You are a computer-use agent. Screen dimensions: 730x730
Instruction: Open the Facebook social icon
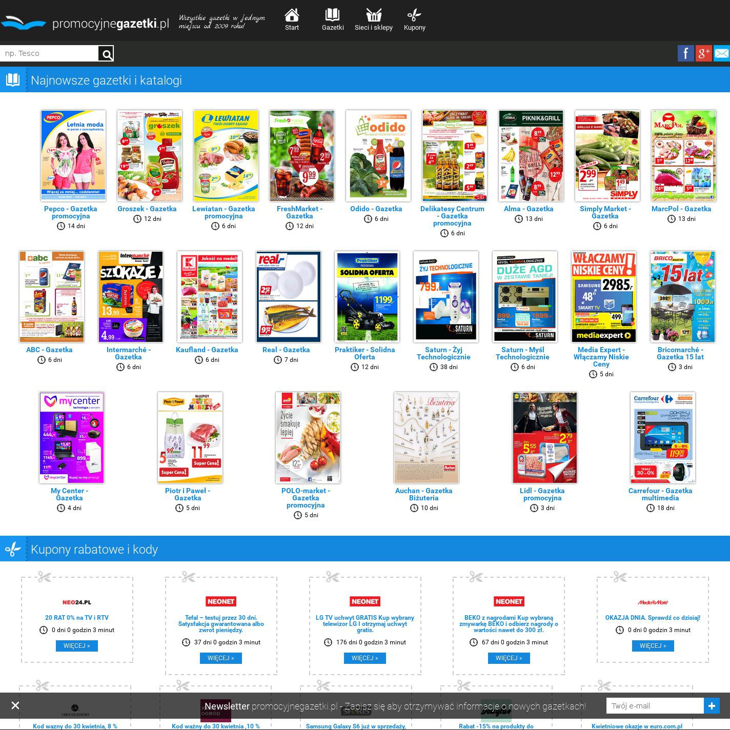tap(685, 53)
